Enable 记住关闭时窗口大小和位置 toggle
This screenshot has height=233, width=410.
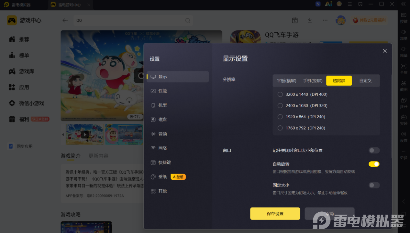(374, 150)
